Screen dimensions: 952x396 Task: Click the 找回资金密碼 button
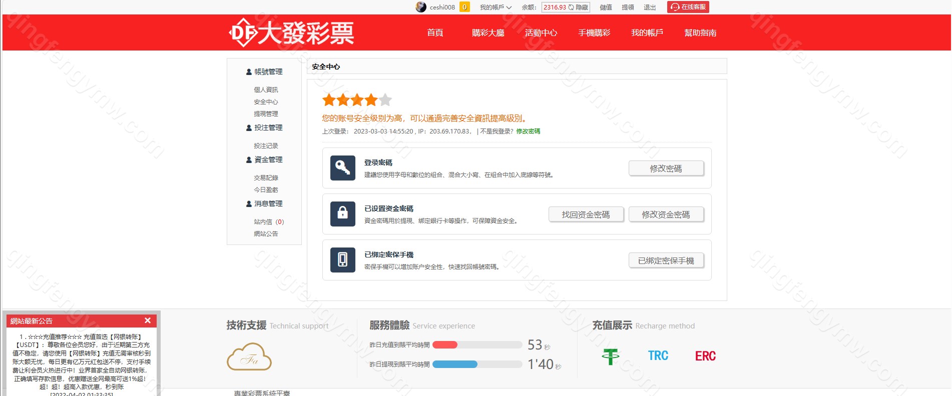coord(586,214)
